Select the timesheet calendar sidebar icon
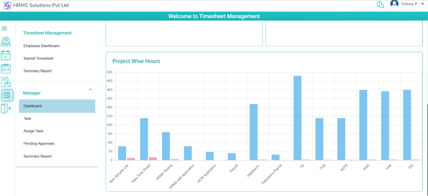The width and height of the screenshot is (428, 196). coord(7,95)
